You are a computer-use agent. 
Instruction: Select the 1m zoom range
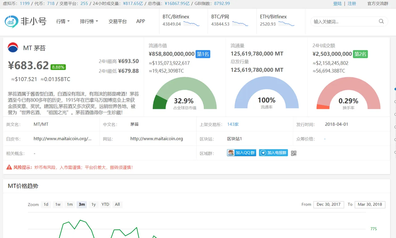[70, 204]
